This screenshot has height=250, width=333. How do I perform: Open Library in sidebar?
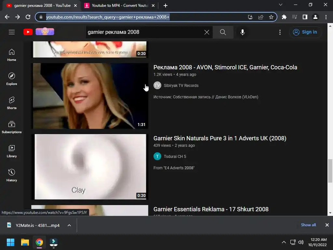tap(12, 151)
